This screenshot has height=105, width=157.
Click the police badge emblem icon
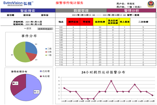click(x=151, y=4)
